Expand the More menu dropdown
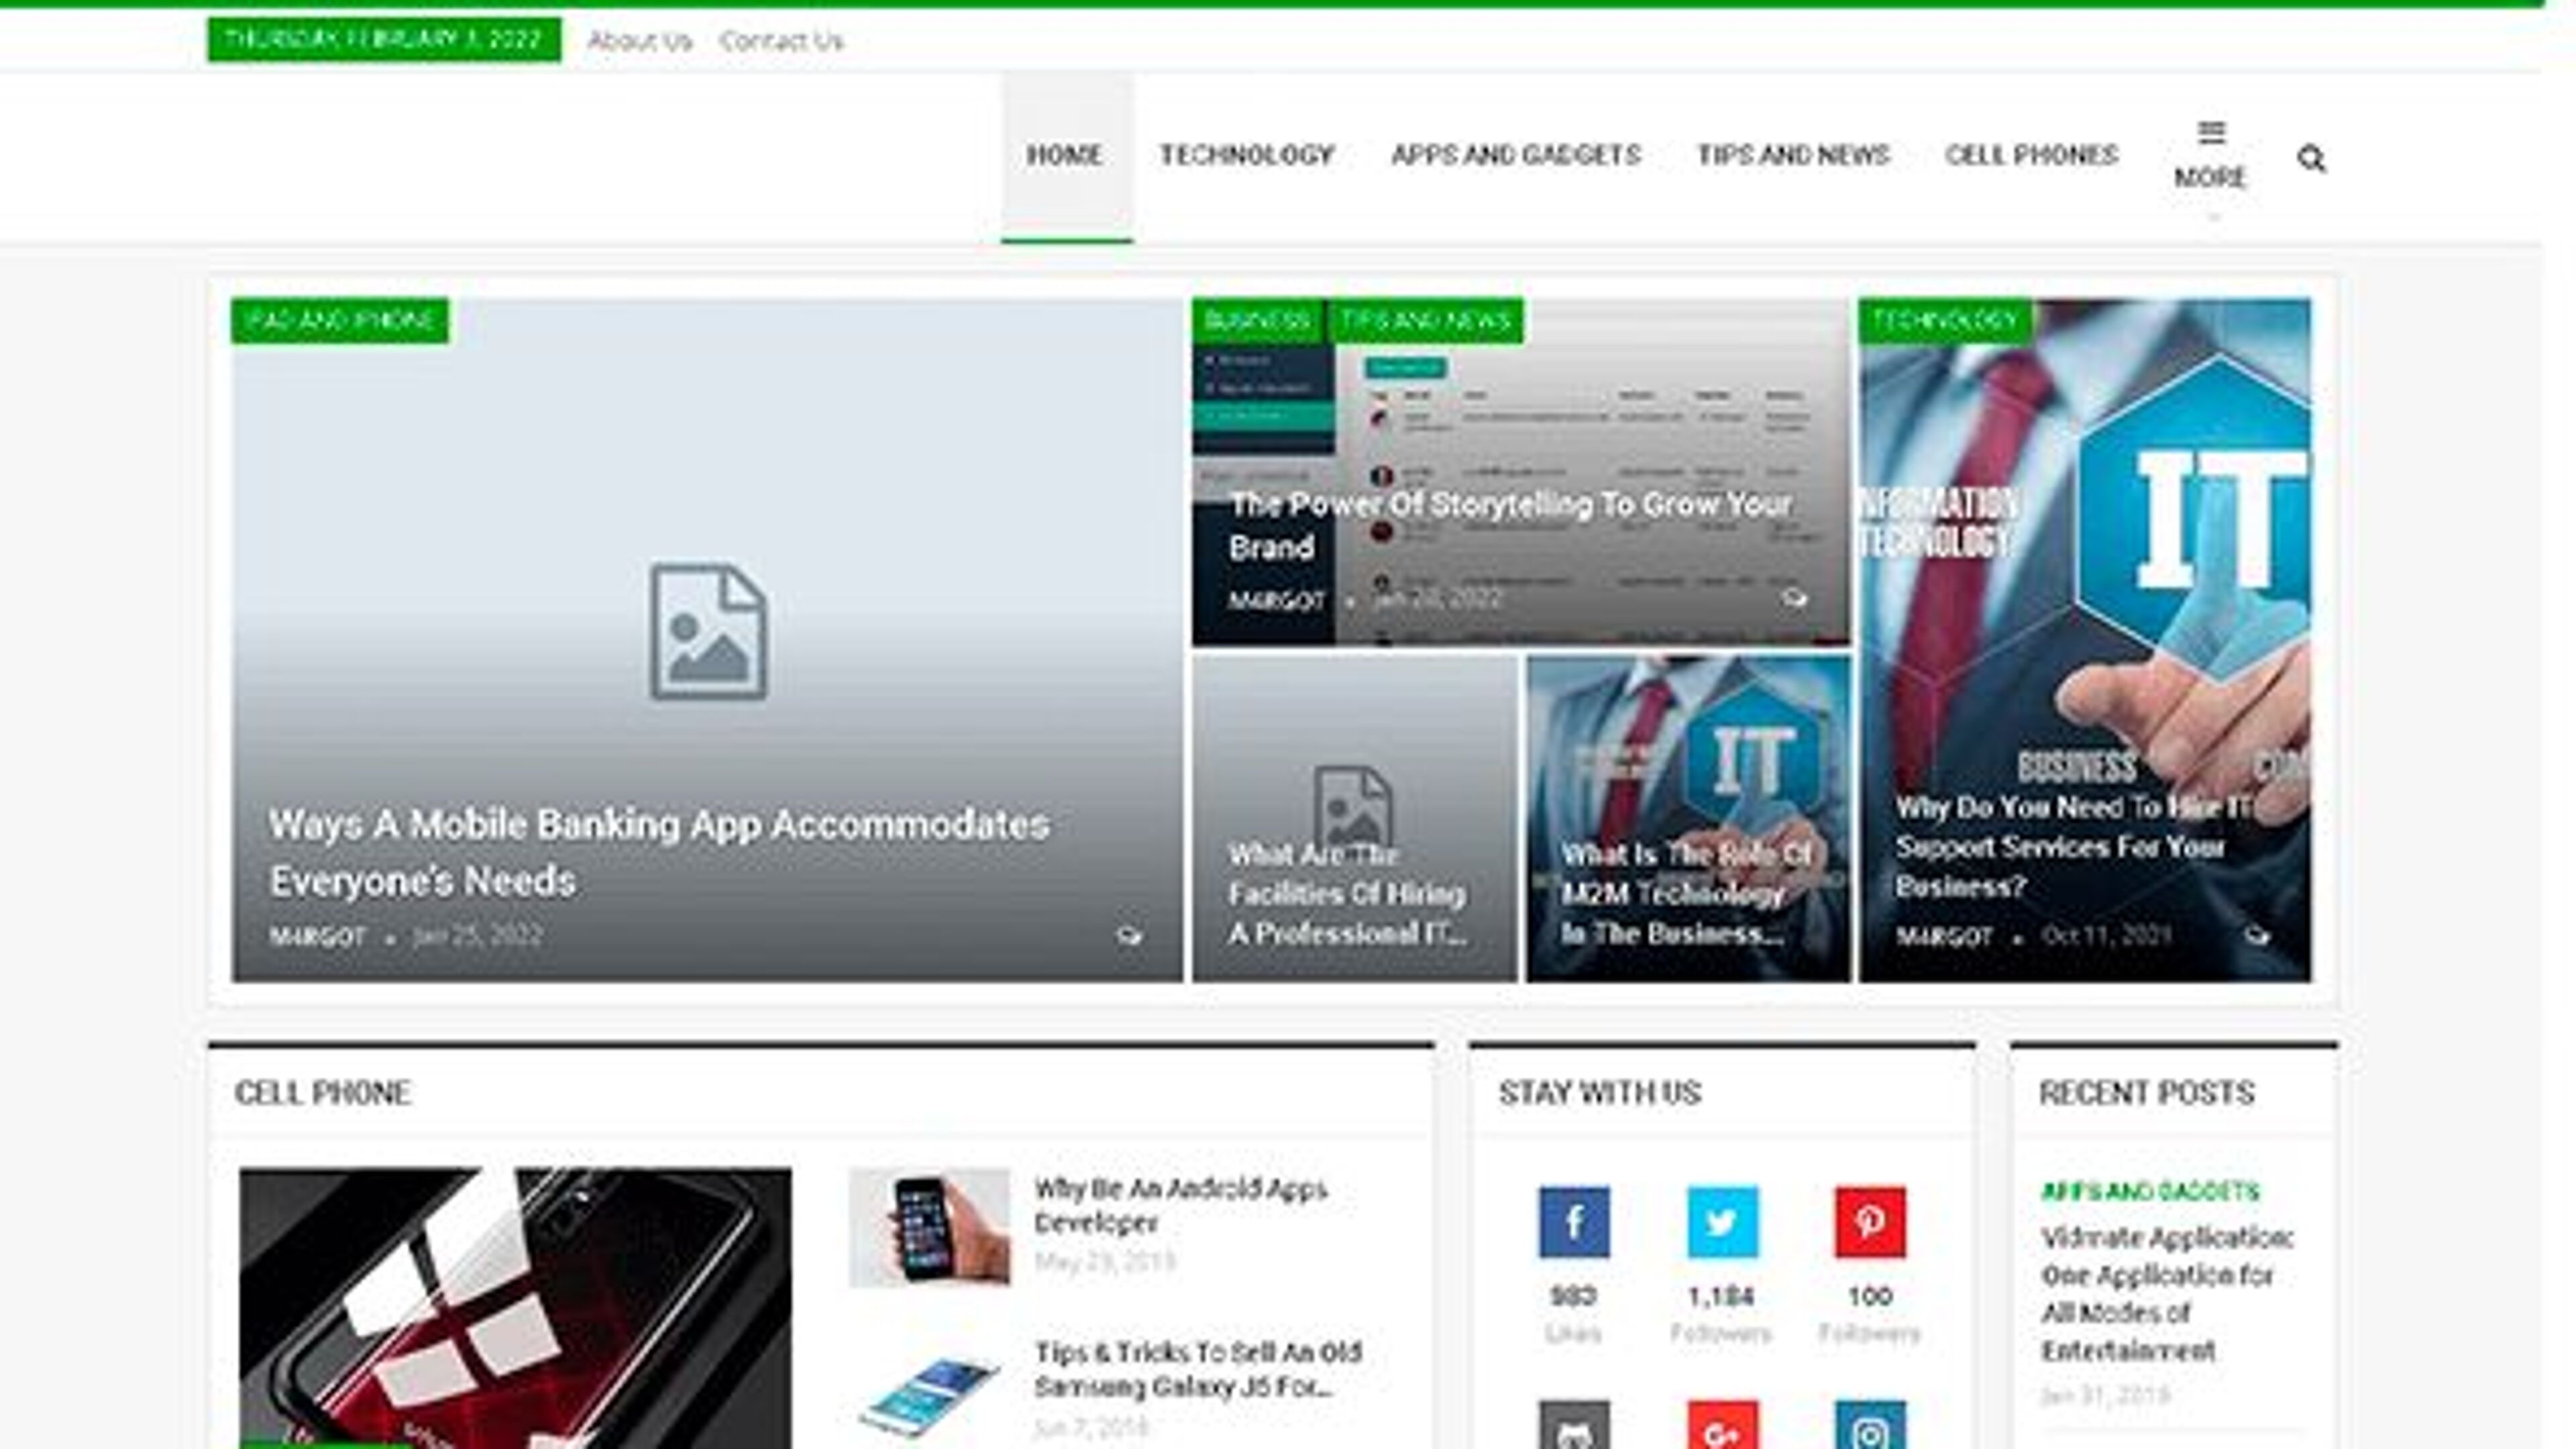Viewport: 2576px width, 1449px height. [2210, 157]
